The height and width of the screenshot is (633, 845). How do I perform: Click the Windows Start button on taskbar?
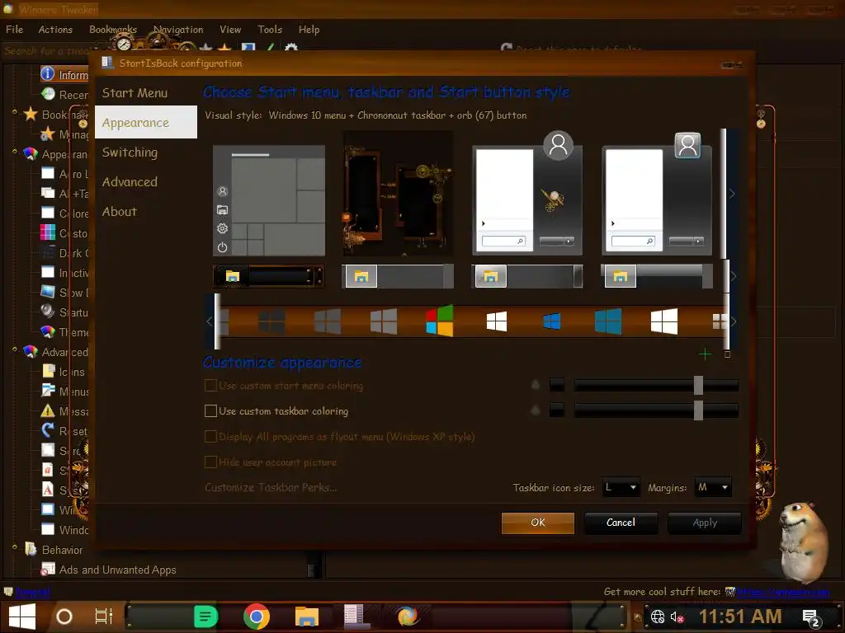click(22, 617)
